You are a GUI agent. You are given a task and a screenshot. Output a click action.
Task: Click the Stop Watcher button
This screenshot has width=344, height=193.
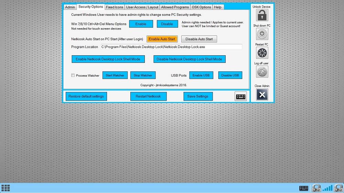(x=143, y=75)
